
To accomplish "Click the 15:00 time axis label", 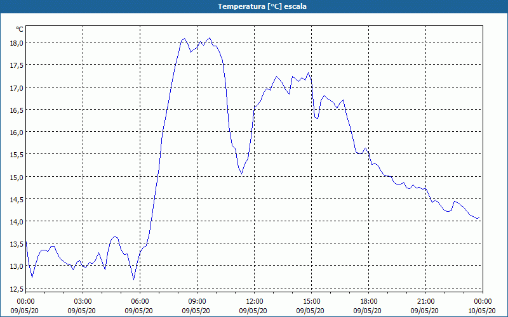I will (312, 302).
